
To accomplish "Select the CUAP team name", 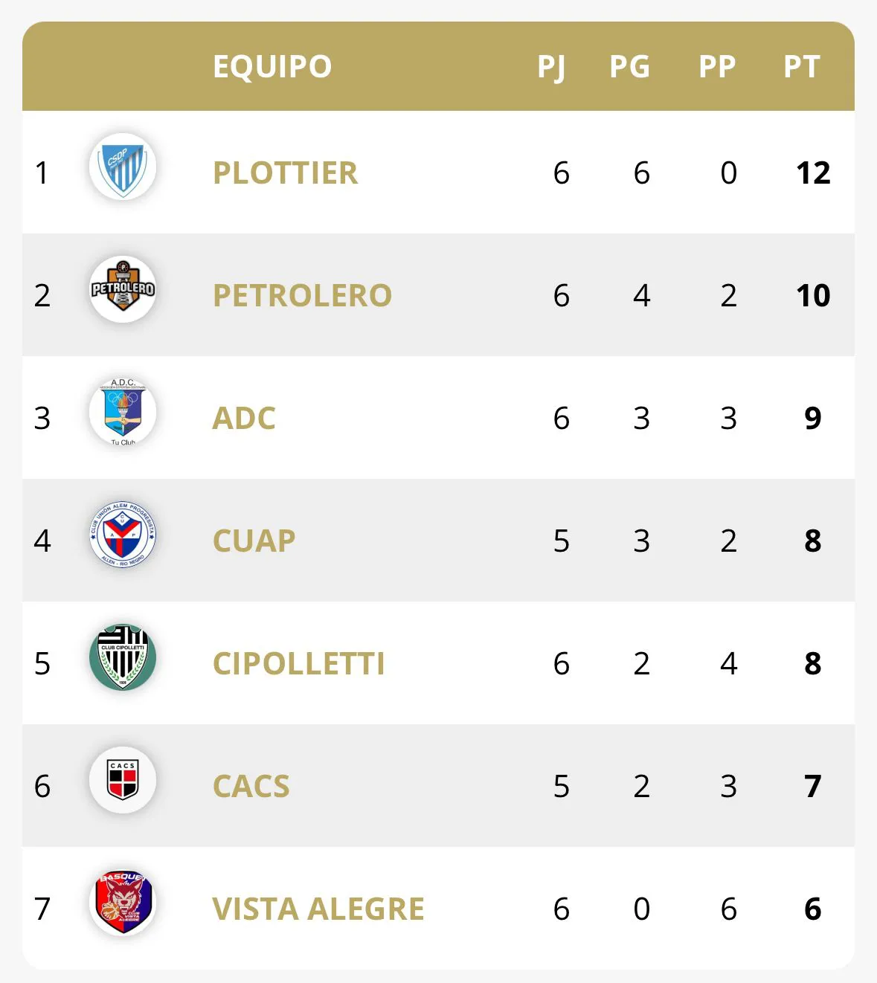I will [254, 541].
